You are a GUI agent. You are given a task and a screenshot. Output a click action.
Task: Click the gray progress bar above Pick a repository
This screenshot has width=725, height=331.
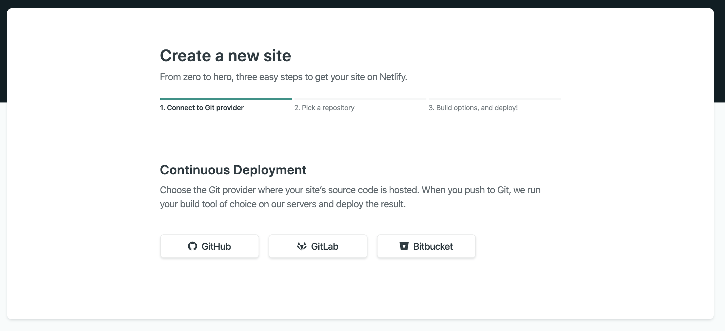360,99
